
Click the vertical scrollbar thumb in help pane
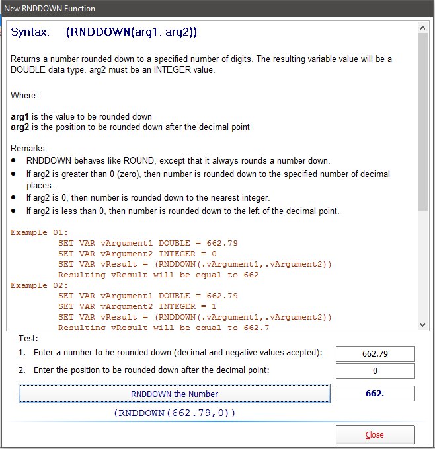[x=423, y=119]
